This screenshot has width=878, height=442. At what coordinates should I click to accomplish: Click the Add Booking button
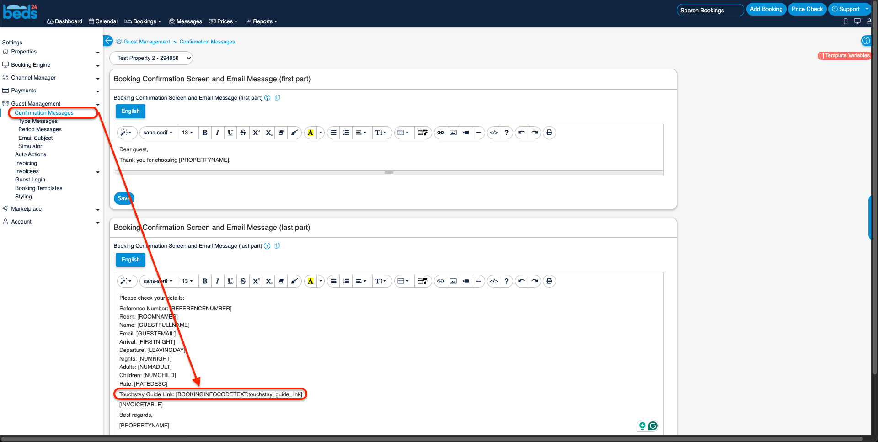766,9
